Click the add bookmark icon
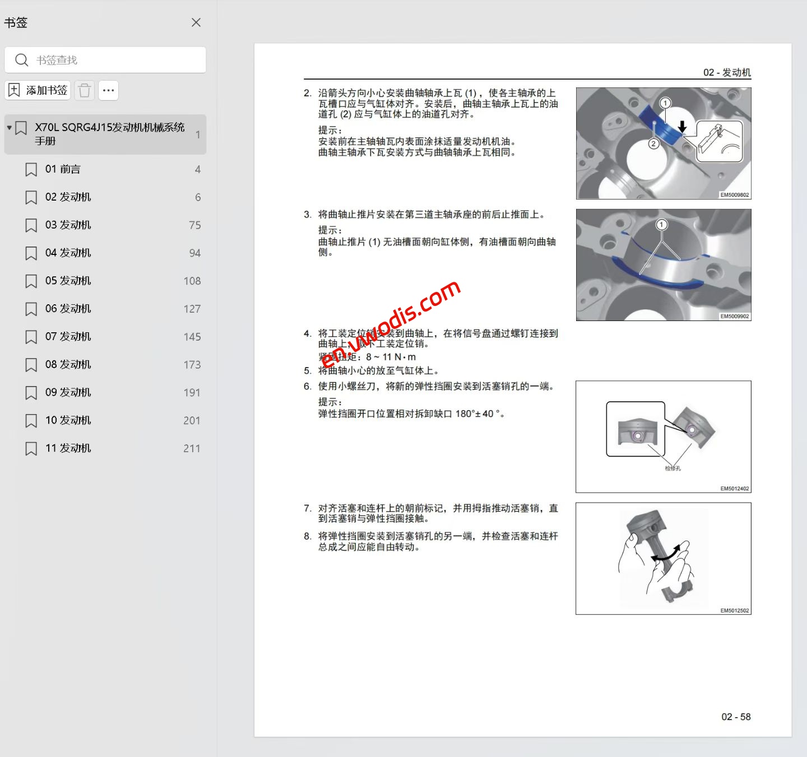Image resolution: width=807 pixels, height=757 pixels. [14, 90]
